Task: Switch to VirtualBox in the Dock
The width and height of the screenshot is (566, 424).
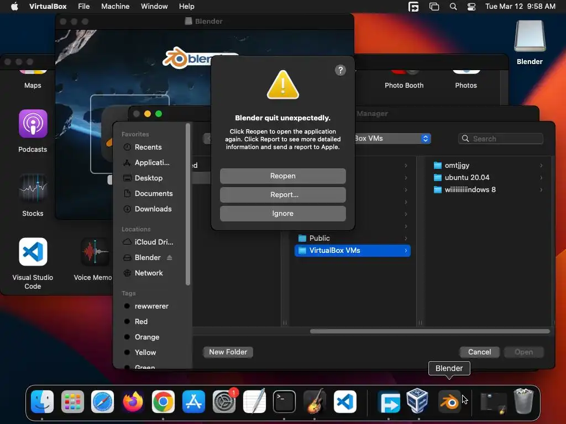Action: pos(418,401)
